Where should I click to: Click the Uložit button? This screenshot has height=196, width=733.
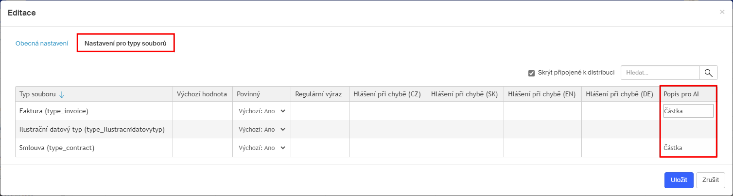(x=679, y=180)
